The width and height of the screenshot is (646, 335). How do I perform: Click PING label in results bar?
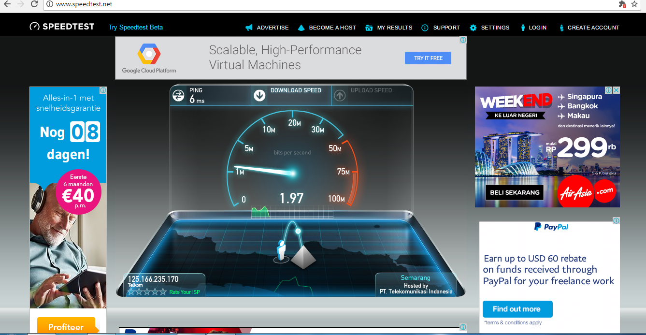coord(196,90)
